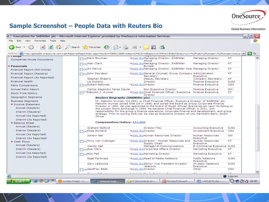Tick checkbox next to Alan Clark
This screenshot has height=202, width=269.
[81, 64]
